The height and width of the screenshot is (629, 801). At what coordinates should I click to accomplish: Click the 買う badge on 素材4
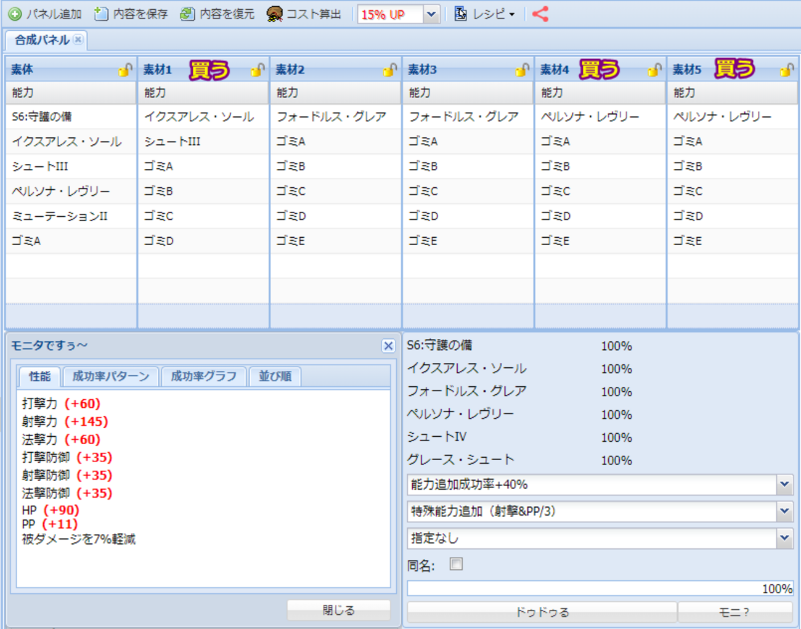(x=600, y=70)
